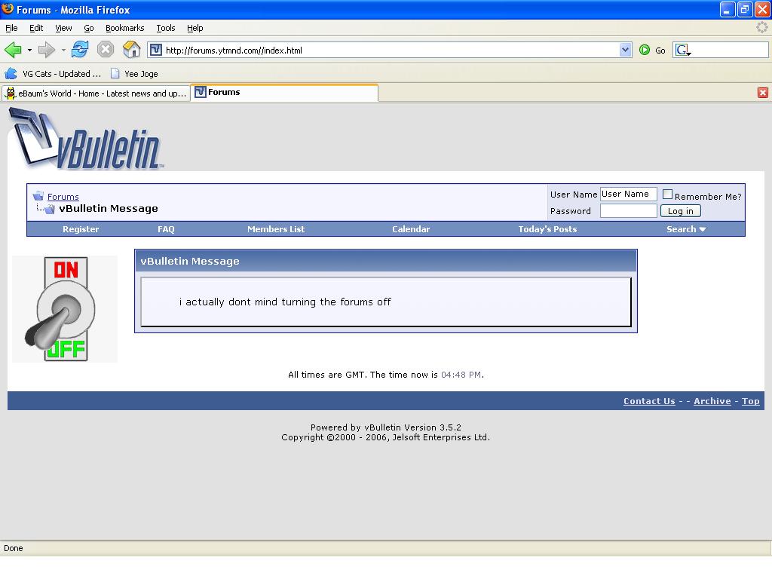Click the Forward arrow navigation button
Screen dimensions: 772x579
tap(46, 50)
